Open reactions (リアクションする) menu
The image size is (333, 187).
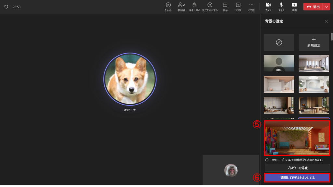click(210, 6)
